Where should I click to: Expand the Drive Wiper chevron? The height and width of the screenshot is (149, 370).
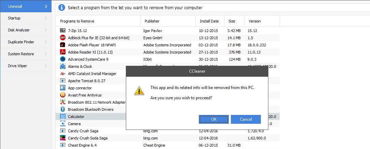pyautogui.click(x=46, y=66)
